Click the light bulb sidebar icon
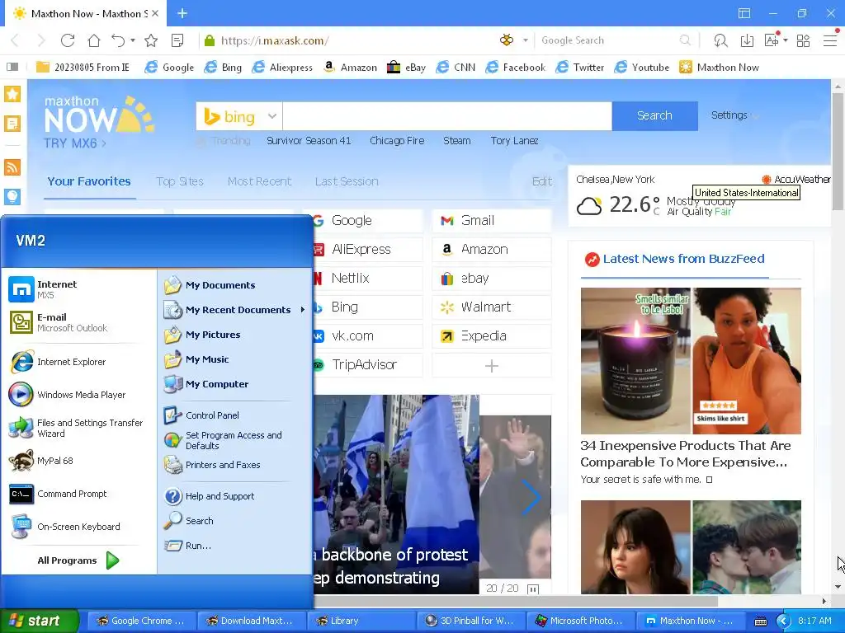 click(x=12, y=196)
